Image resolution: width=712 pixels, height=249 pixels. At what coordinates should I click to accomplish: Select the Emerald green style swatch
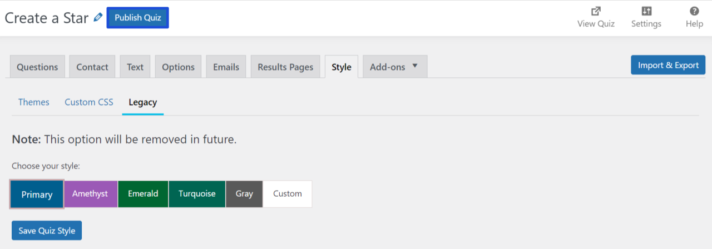[143, 194]
